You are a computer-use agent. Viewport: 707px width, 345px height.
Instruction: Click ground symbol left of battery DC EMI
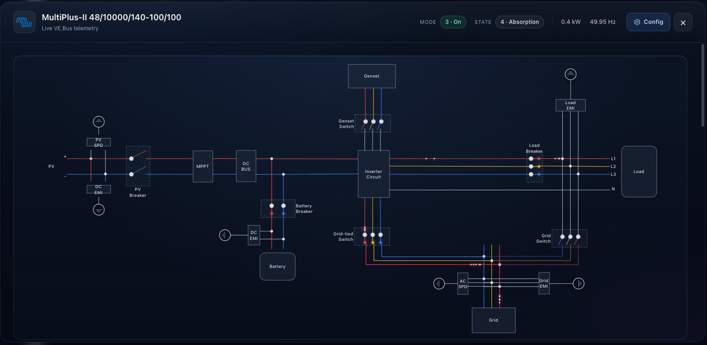225,235
